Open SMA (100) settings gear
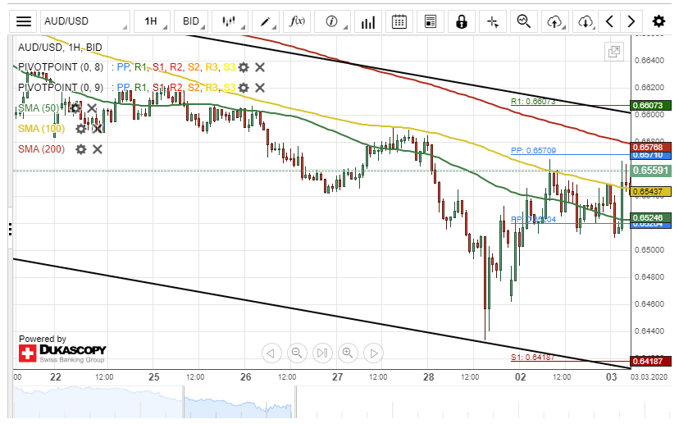The image size is (679, 424). pyautogui.click(x=80, y=129)
